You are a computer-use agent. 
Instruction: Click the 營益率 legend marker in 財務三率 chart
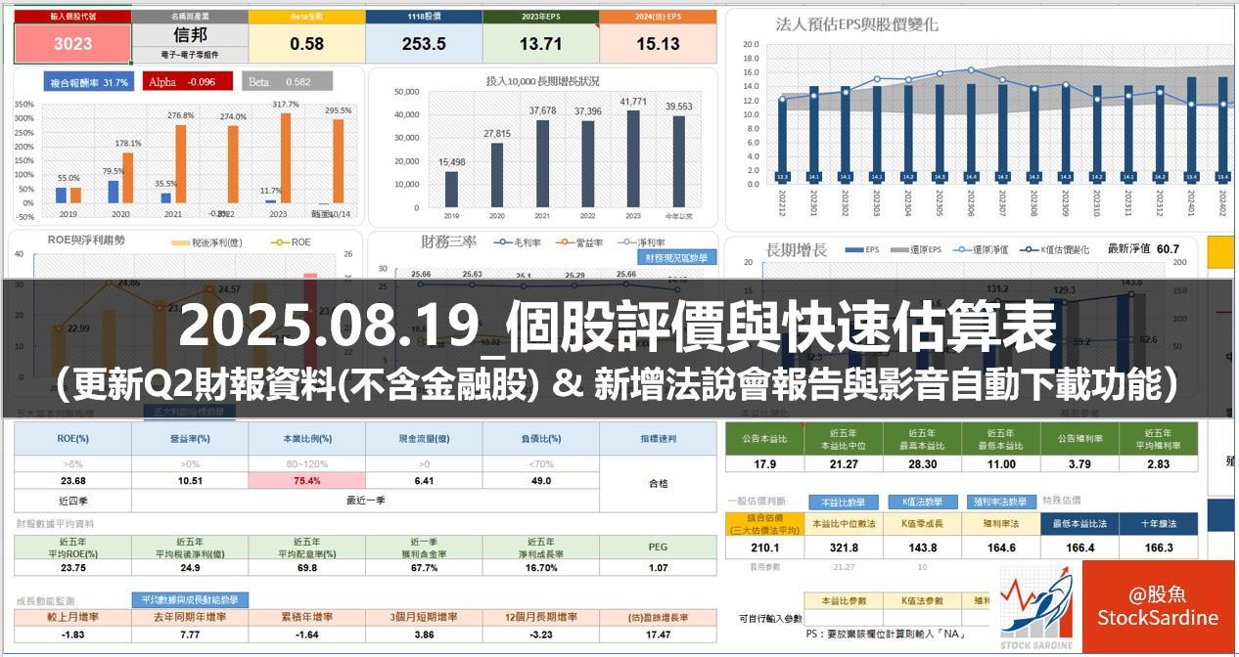(565, 242)
